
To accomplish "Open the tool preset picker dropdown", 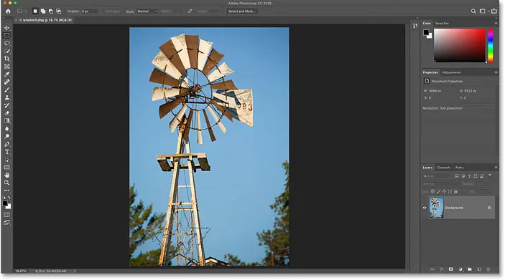I will pos(22,11).
